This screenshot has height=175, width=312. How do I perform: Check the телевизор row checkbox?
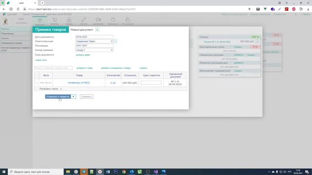37,83
